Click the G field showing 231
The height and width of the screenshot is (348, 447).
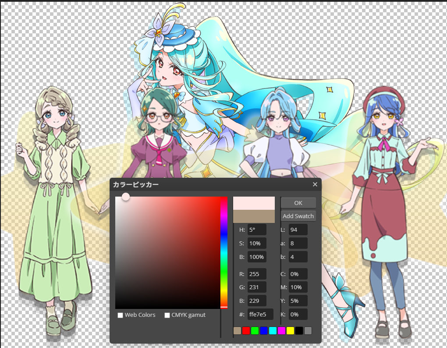coord(257,287)
